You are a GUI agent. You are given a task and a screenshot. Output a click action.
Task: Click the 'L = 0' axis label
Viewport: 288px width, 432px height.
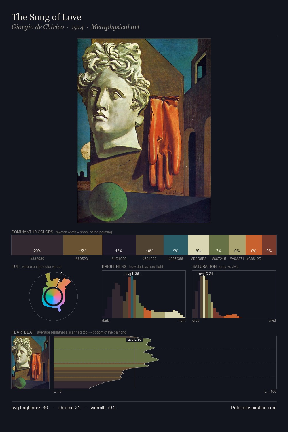coord(58,391)
